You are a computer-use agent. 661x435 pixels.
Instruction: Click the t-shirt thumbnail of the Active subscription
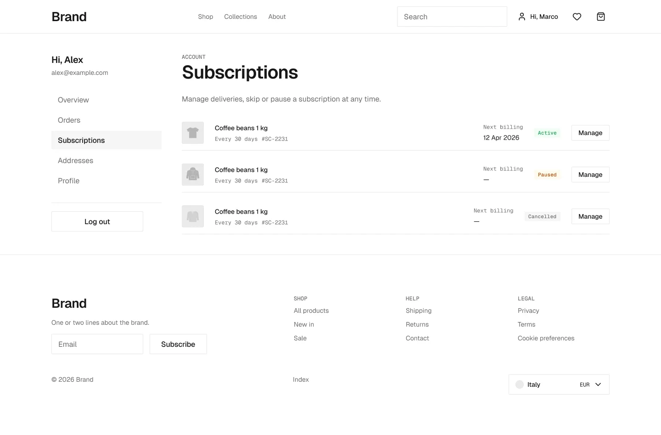[x=193, y=133]
